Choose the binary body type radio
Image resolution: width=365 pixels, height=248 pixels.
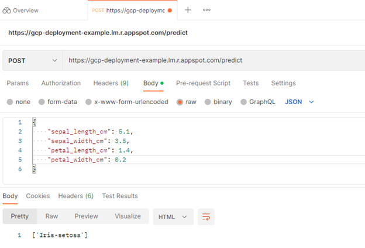[x=207, y=102]
